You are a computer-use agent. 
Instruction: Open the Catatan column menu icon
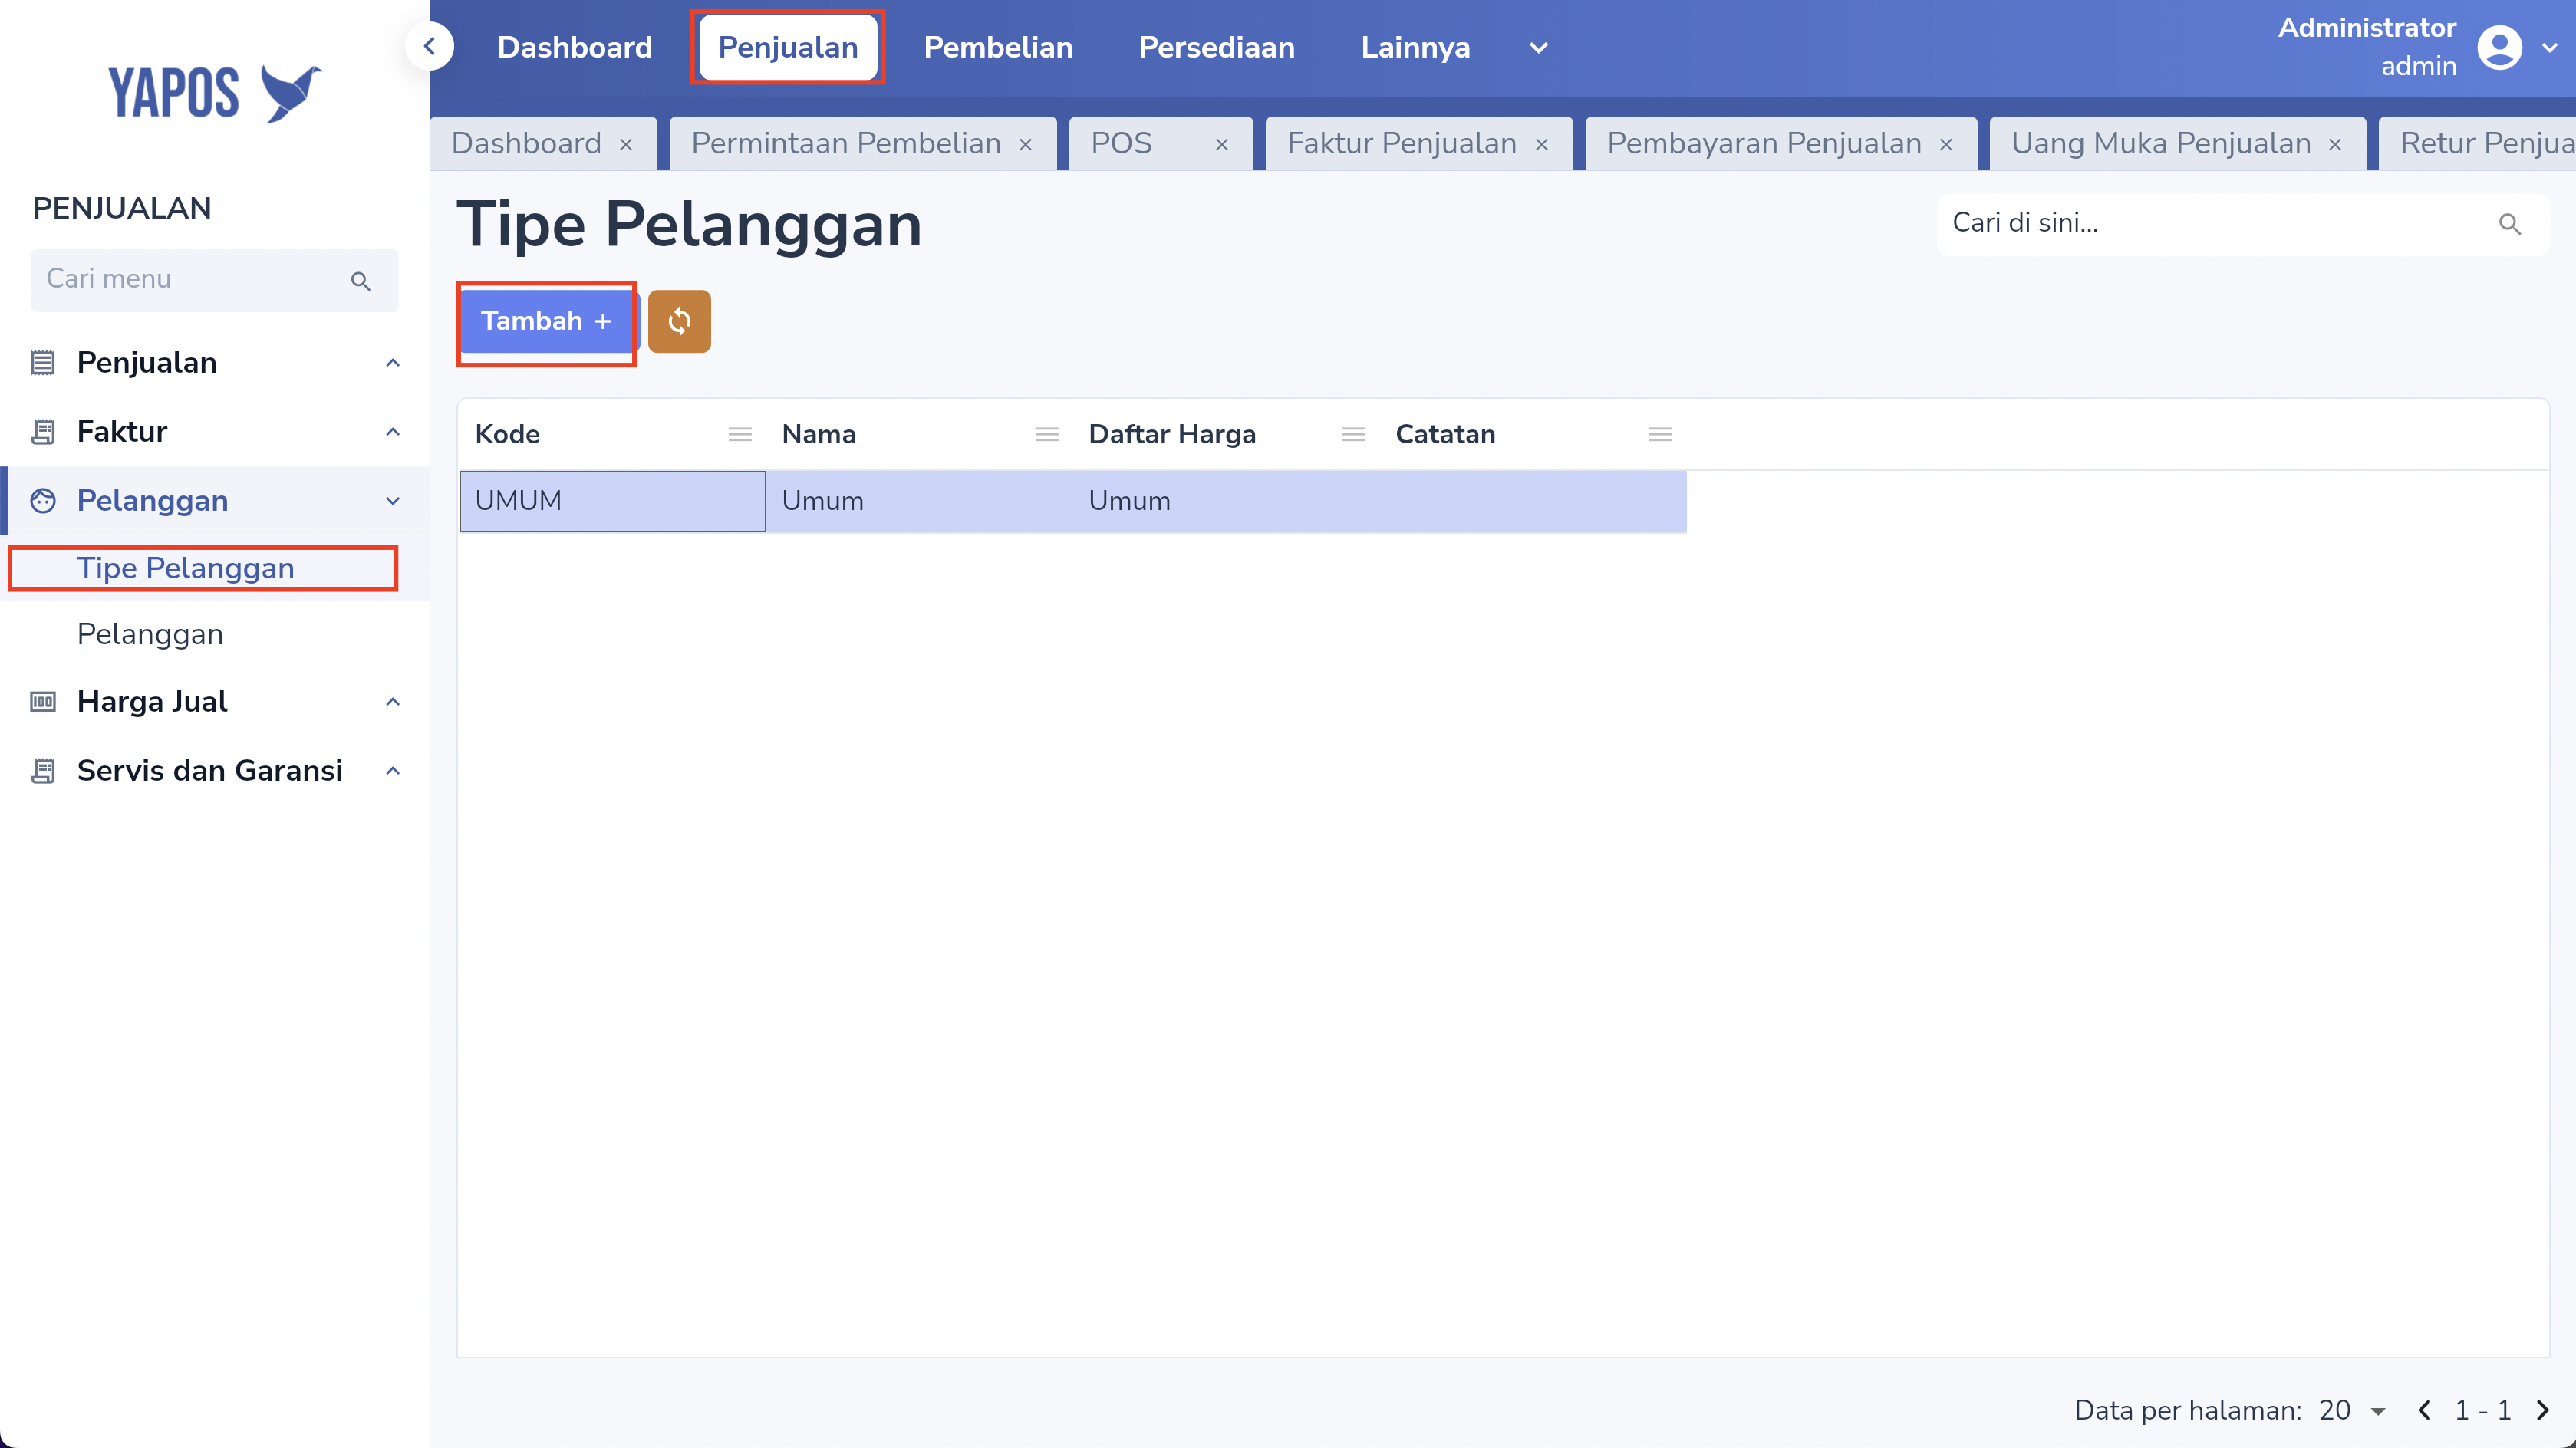(x=1661, y=434)
